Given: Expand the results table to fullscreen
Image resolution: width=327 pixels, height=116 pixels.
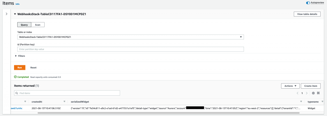Looking at the screenshot, I should (318, 93).
